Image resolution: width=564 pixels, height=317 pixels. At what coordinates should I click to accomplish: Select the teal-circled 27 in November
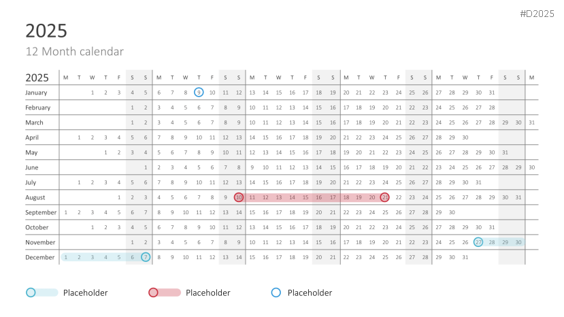point(478,242)
